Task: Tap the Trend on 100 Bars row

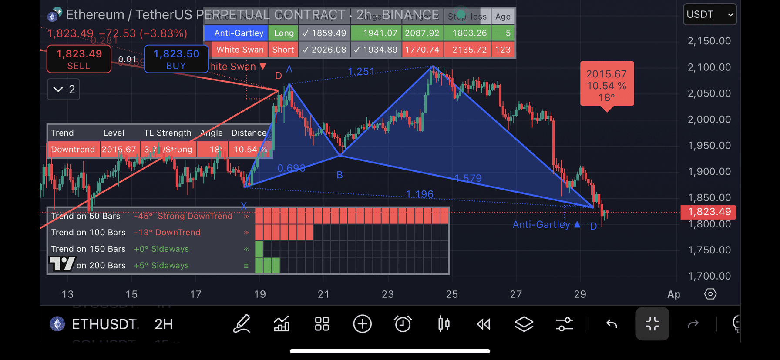Action: click(x=248, y=233)
